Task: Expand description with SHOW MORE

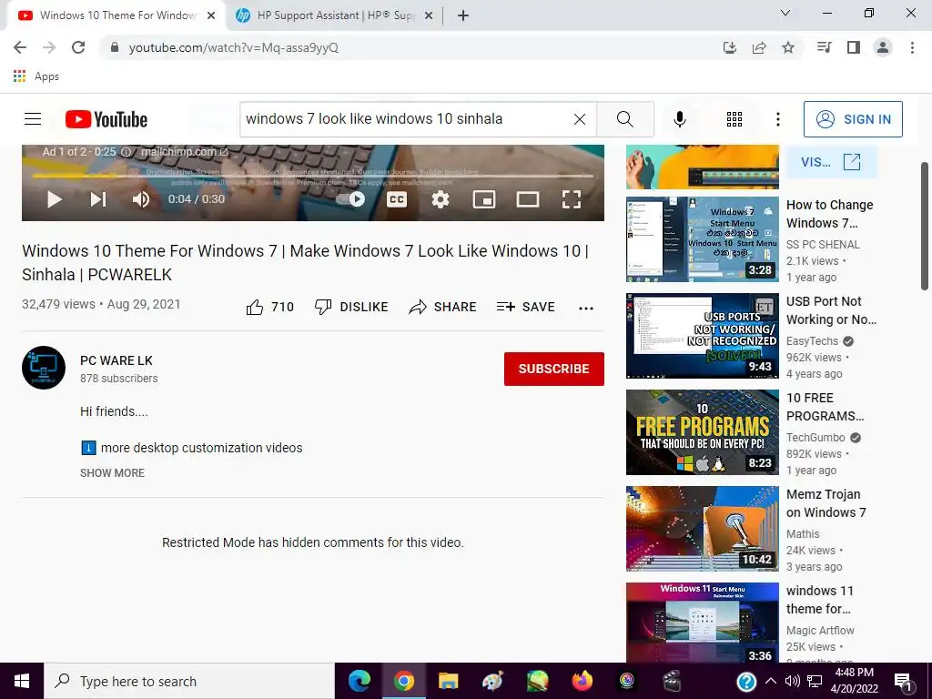Action: [112, 473]
